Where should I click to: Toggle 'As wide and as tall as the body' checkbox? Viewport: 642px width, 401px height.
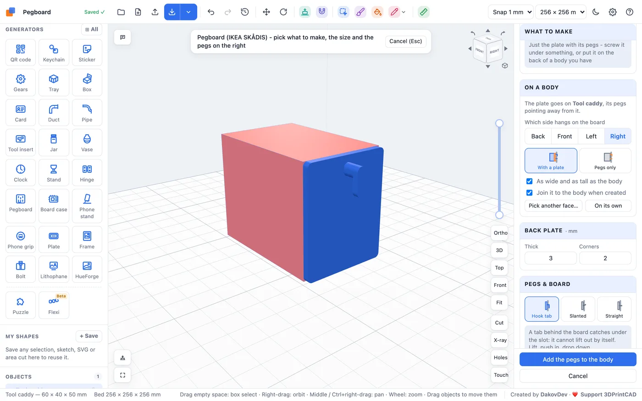click(529, 181)
